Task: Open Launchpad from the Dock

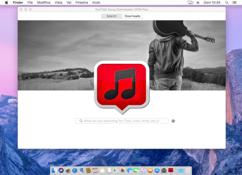Action: tap(68, 170)
